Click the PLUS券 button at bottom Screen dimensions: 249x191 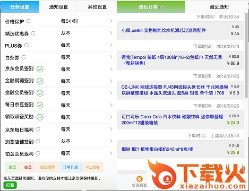point(93,167)
